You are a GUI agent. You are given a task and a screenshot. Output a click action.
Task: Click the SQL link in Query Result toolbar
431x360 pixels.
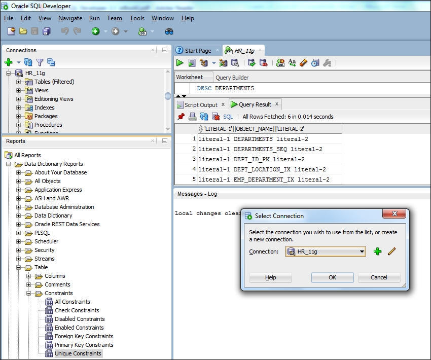pos(228,117)
